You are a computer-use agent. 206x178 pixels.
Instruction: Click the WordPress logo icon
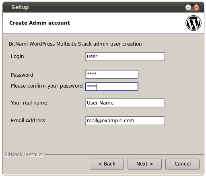(194, 23)
